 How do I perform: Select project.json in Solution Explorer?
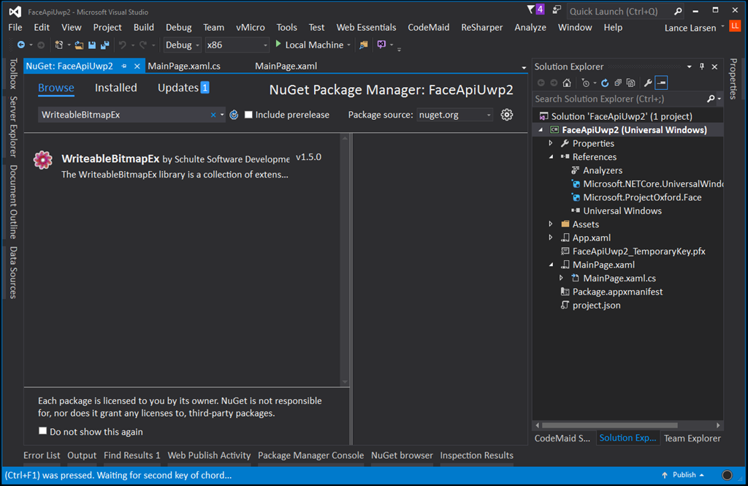tap(596, 305)
